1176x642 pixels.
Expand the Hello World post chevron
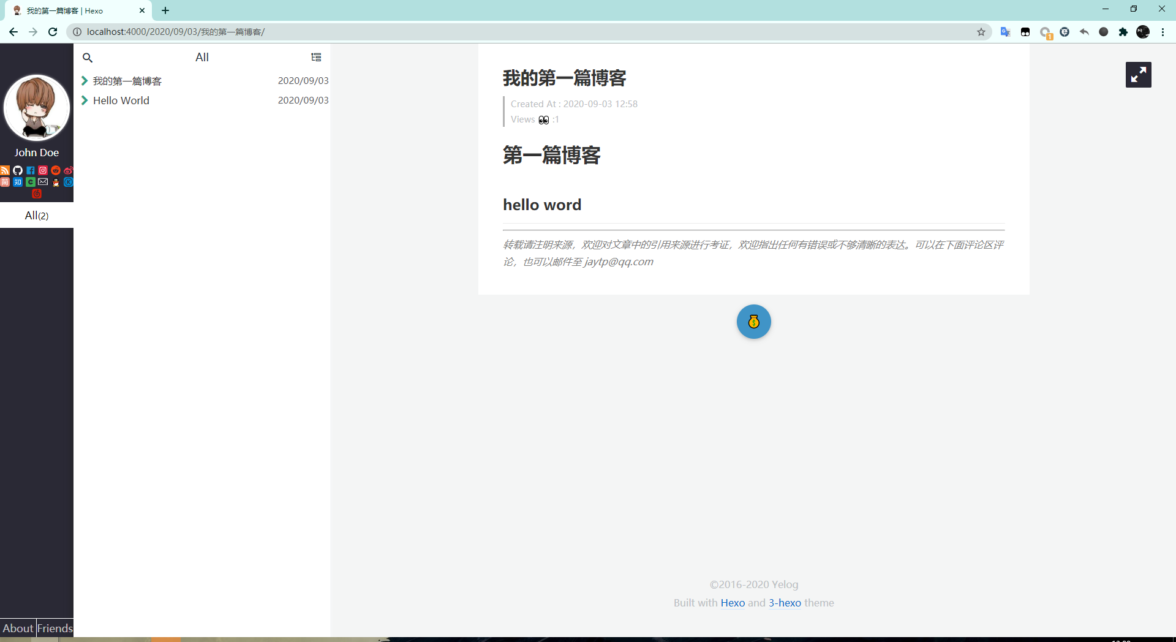coord(85,100)
